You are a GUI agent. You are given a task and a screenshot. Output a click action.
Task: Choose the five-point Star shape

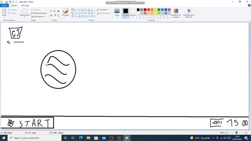(79, 16)
